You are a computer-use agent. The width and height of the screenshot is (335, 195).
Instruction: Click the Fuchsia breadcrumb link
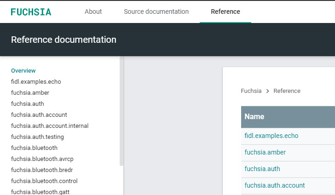pyautogui.click(x=251, y=91)
